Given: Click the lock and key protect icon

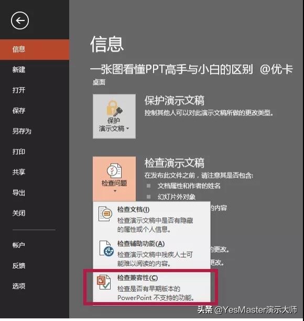Looking at the screenshot, I should click(114, 108).
